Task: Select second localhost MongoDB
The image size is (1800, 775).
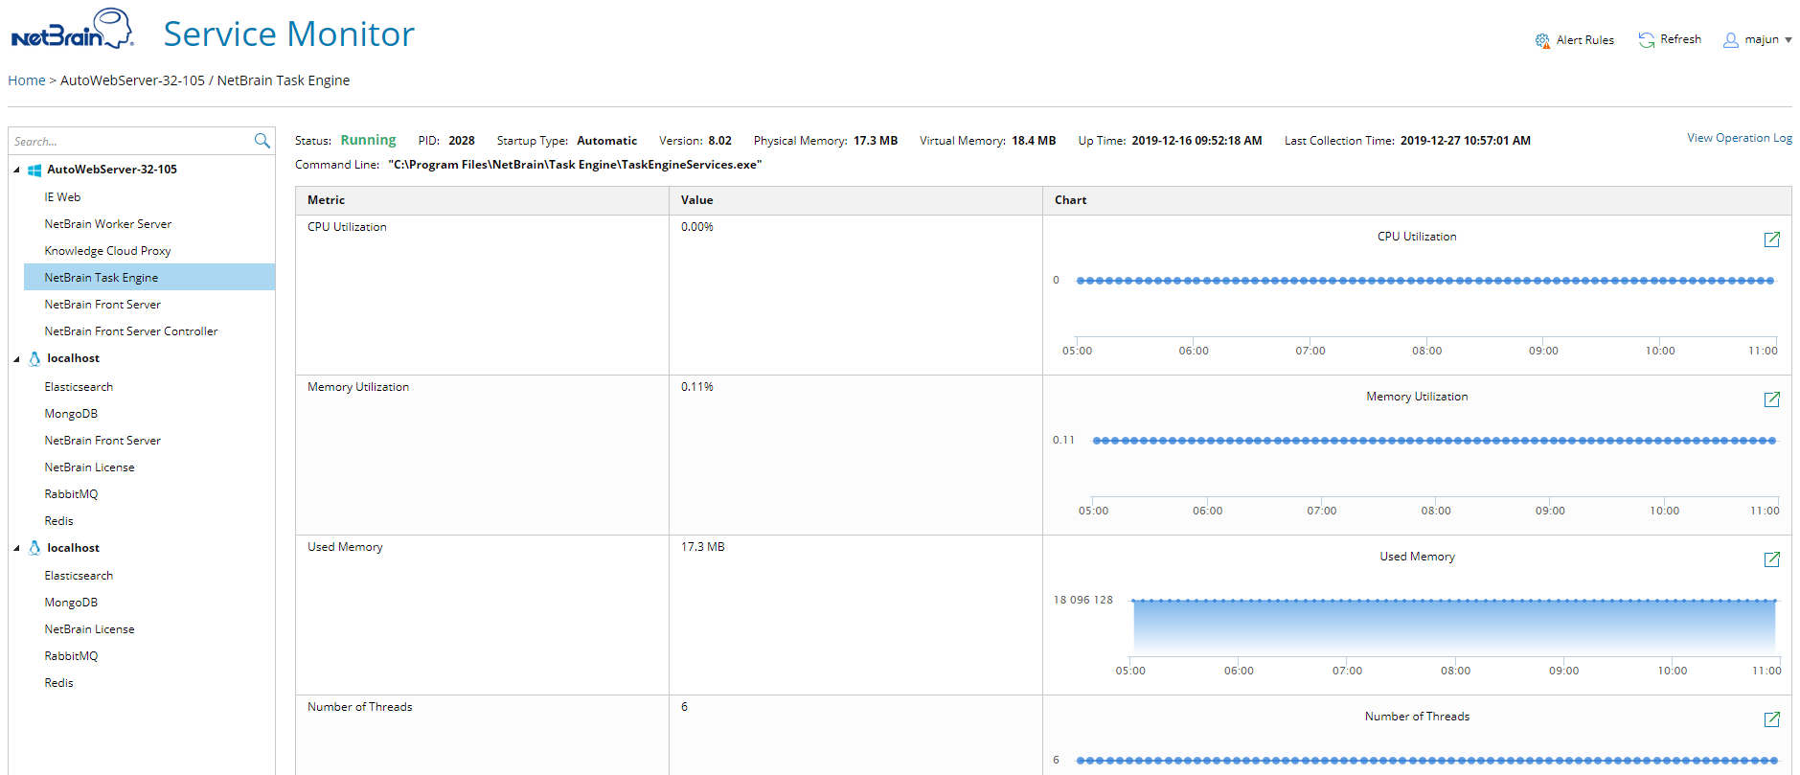Action: point(71,603)
